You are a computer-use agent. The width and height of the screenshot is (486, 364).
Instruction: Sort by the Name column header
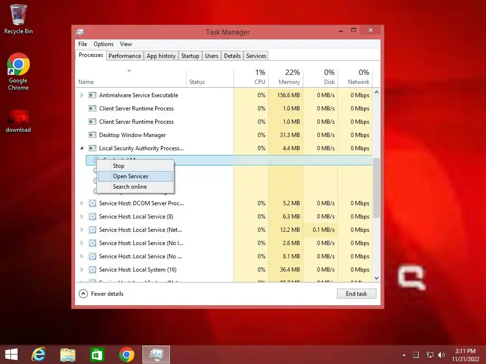pyautogui.click(x=131, y=77)
